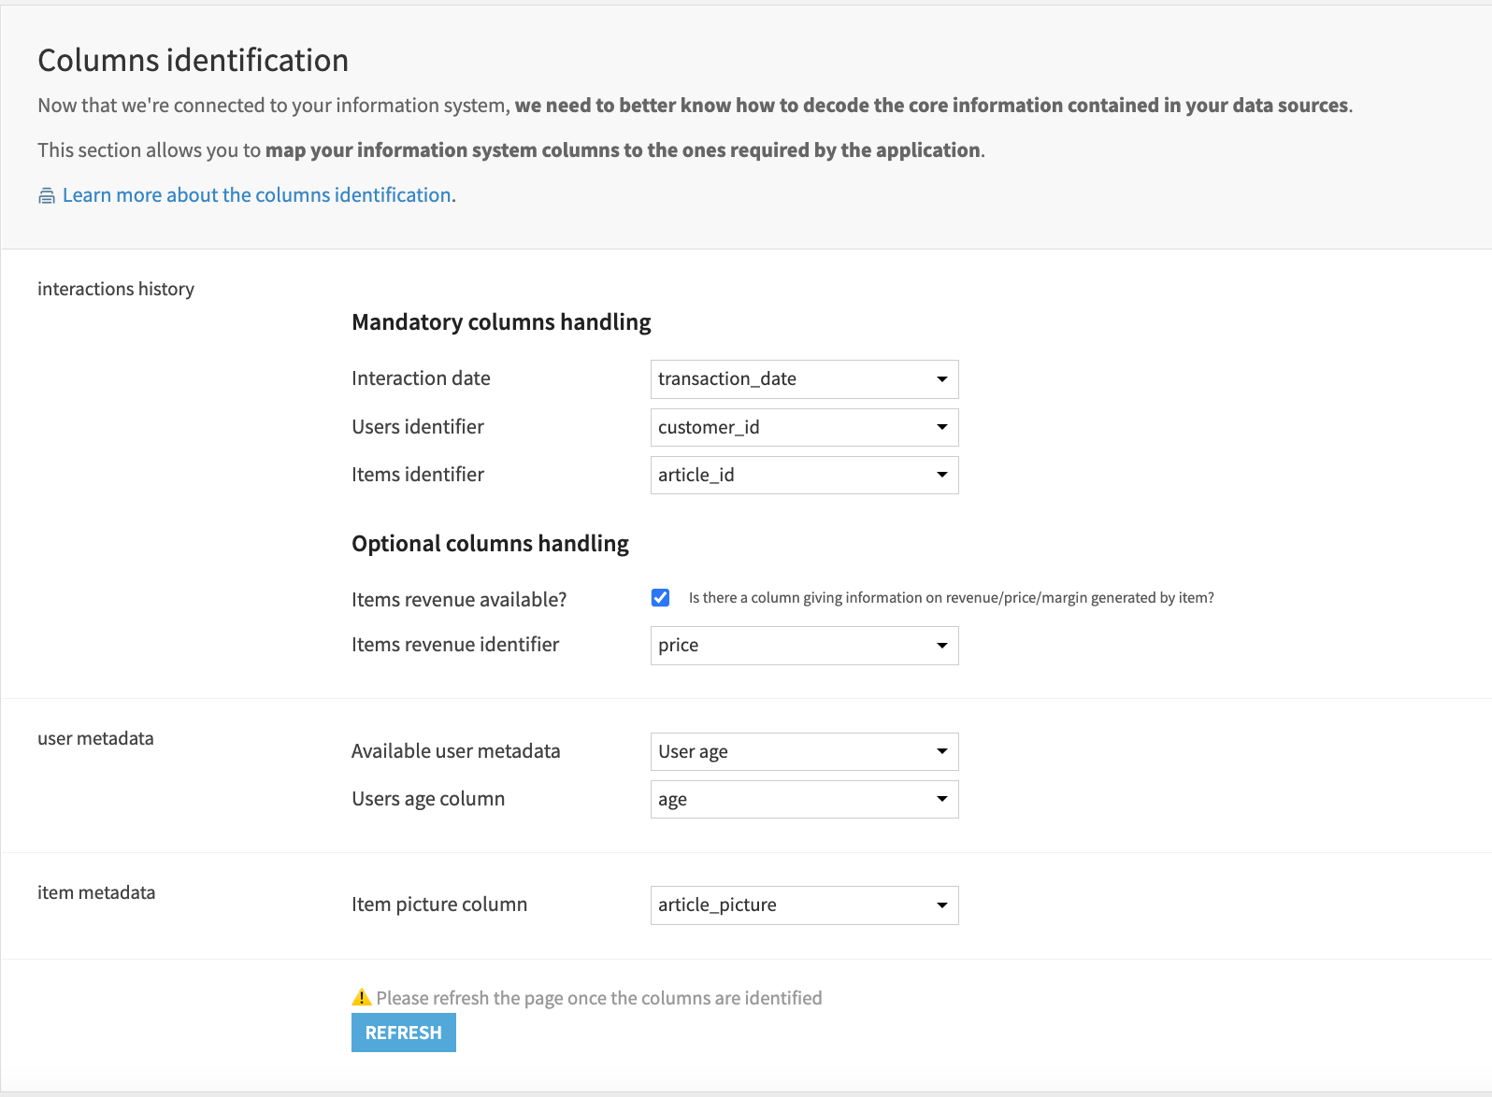Viewport: 1492px width, 1097px height.
Task: Click the Optional columns handling heading
Action: pos(490,544)
